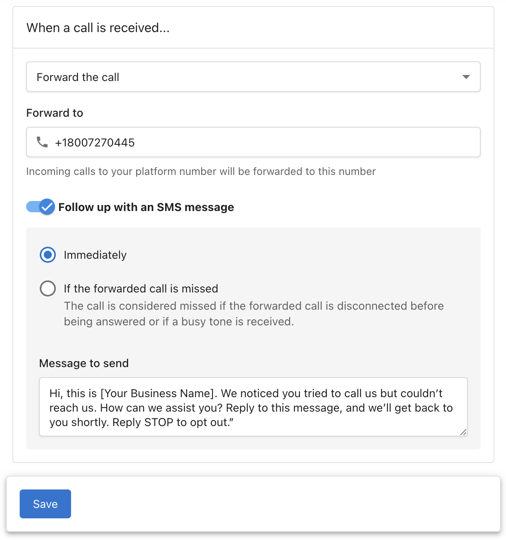Click the Immediately option label text

(95, 255)
